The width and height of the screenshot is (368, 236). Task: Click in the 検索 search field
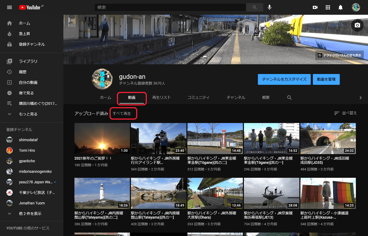point(170,7)
